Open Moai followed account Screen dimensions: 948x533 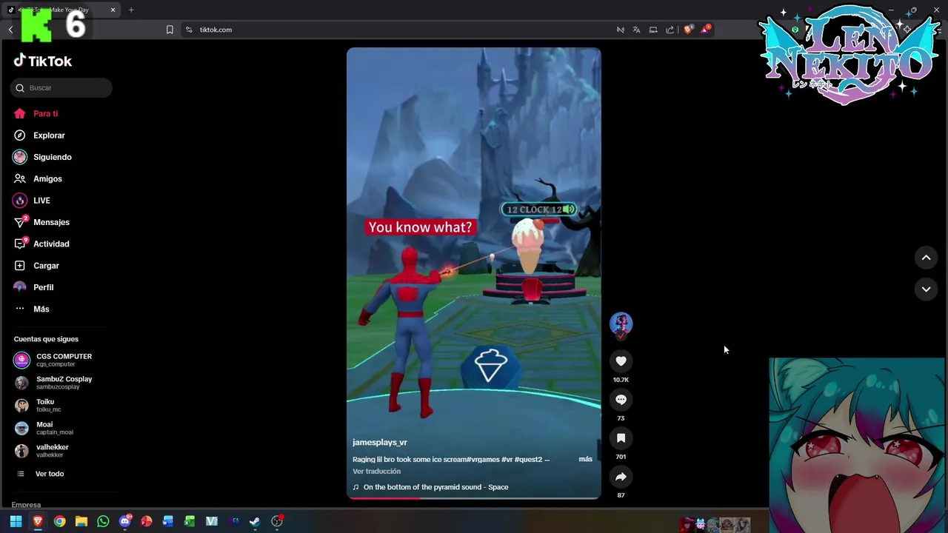44,428
